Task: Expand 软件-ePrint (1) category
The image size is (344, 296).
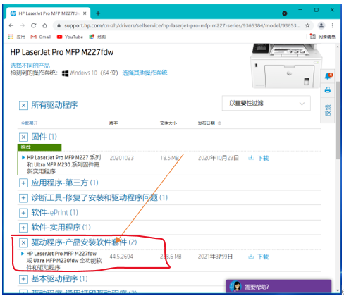Action: tap(23, 213)
